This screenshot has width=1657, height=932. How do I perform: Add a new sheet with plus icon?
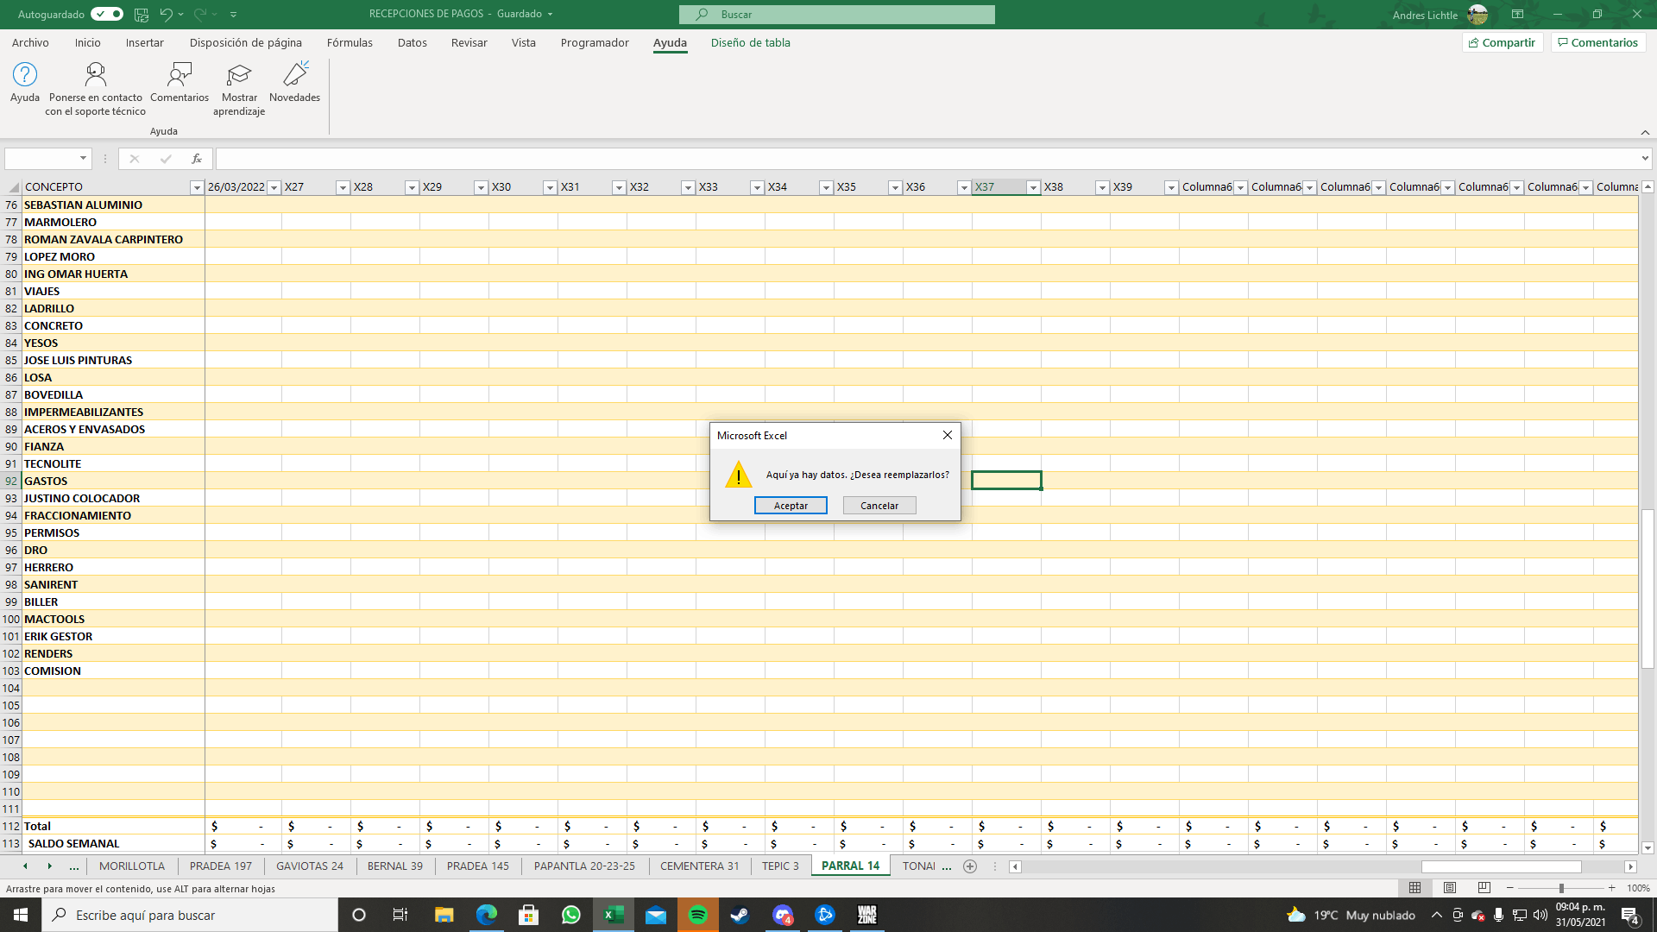coord(970,866)
